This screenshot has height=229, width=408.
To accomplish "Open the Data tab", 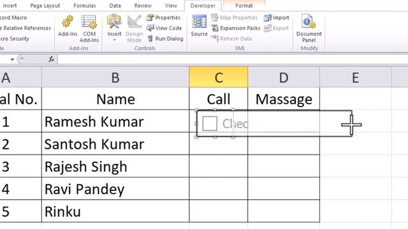I will click(x=115, y=6).
